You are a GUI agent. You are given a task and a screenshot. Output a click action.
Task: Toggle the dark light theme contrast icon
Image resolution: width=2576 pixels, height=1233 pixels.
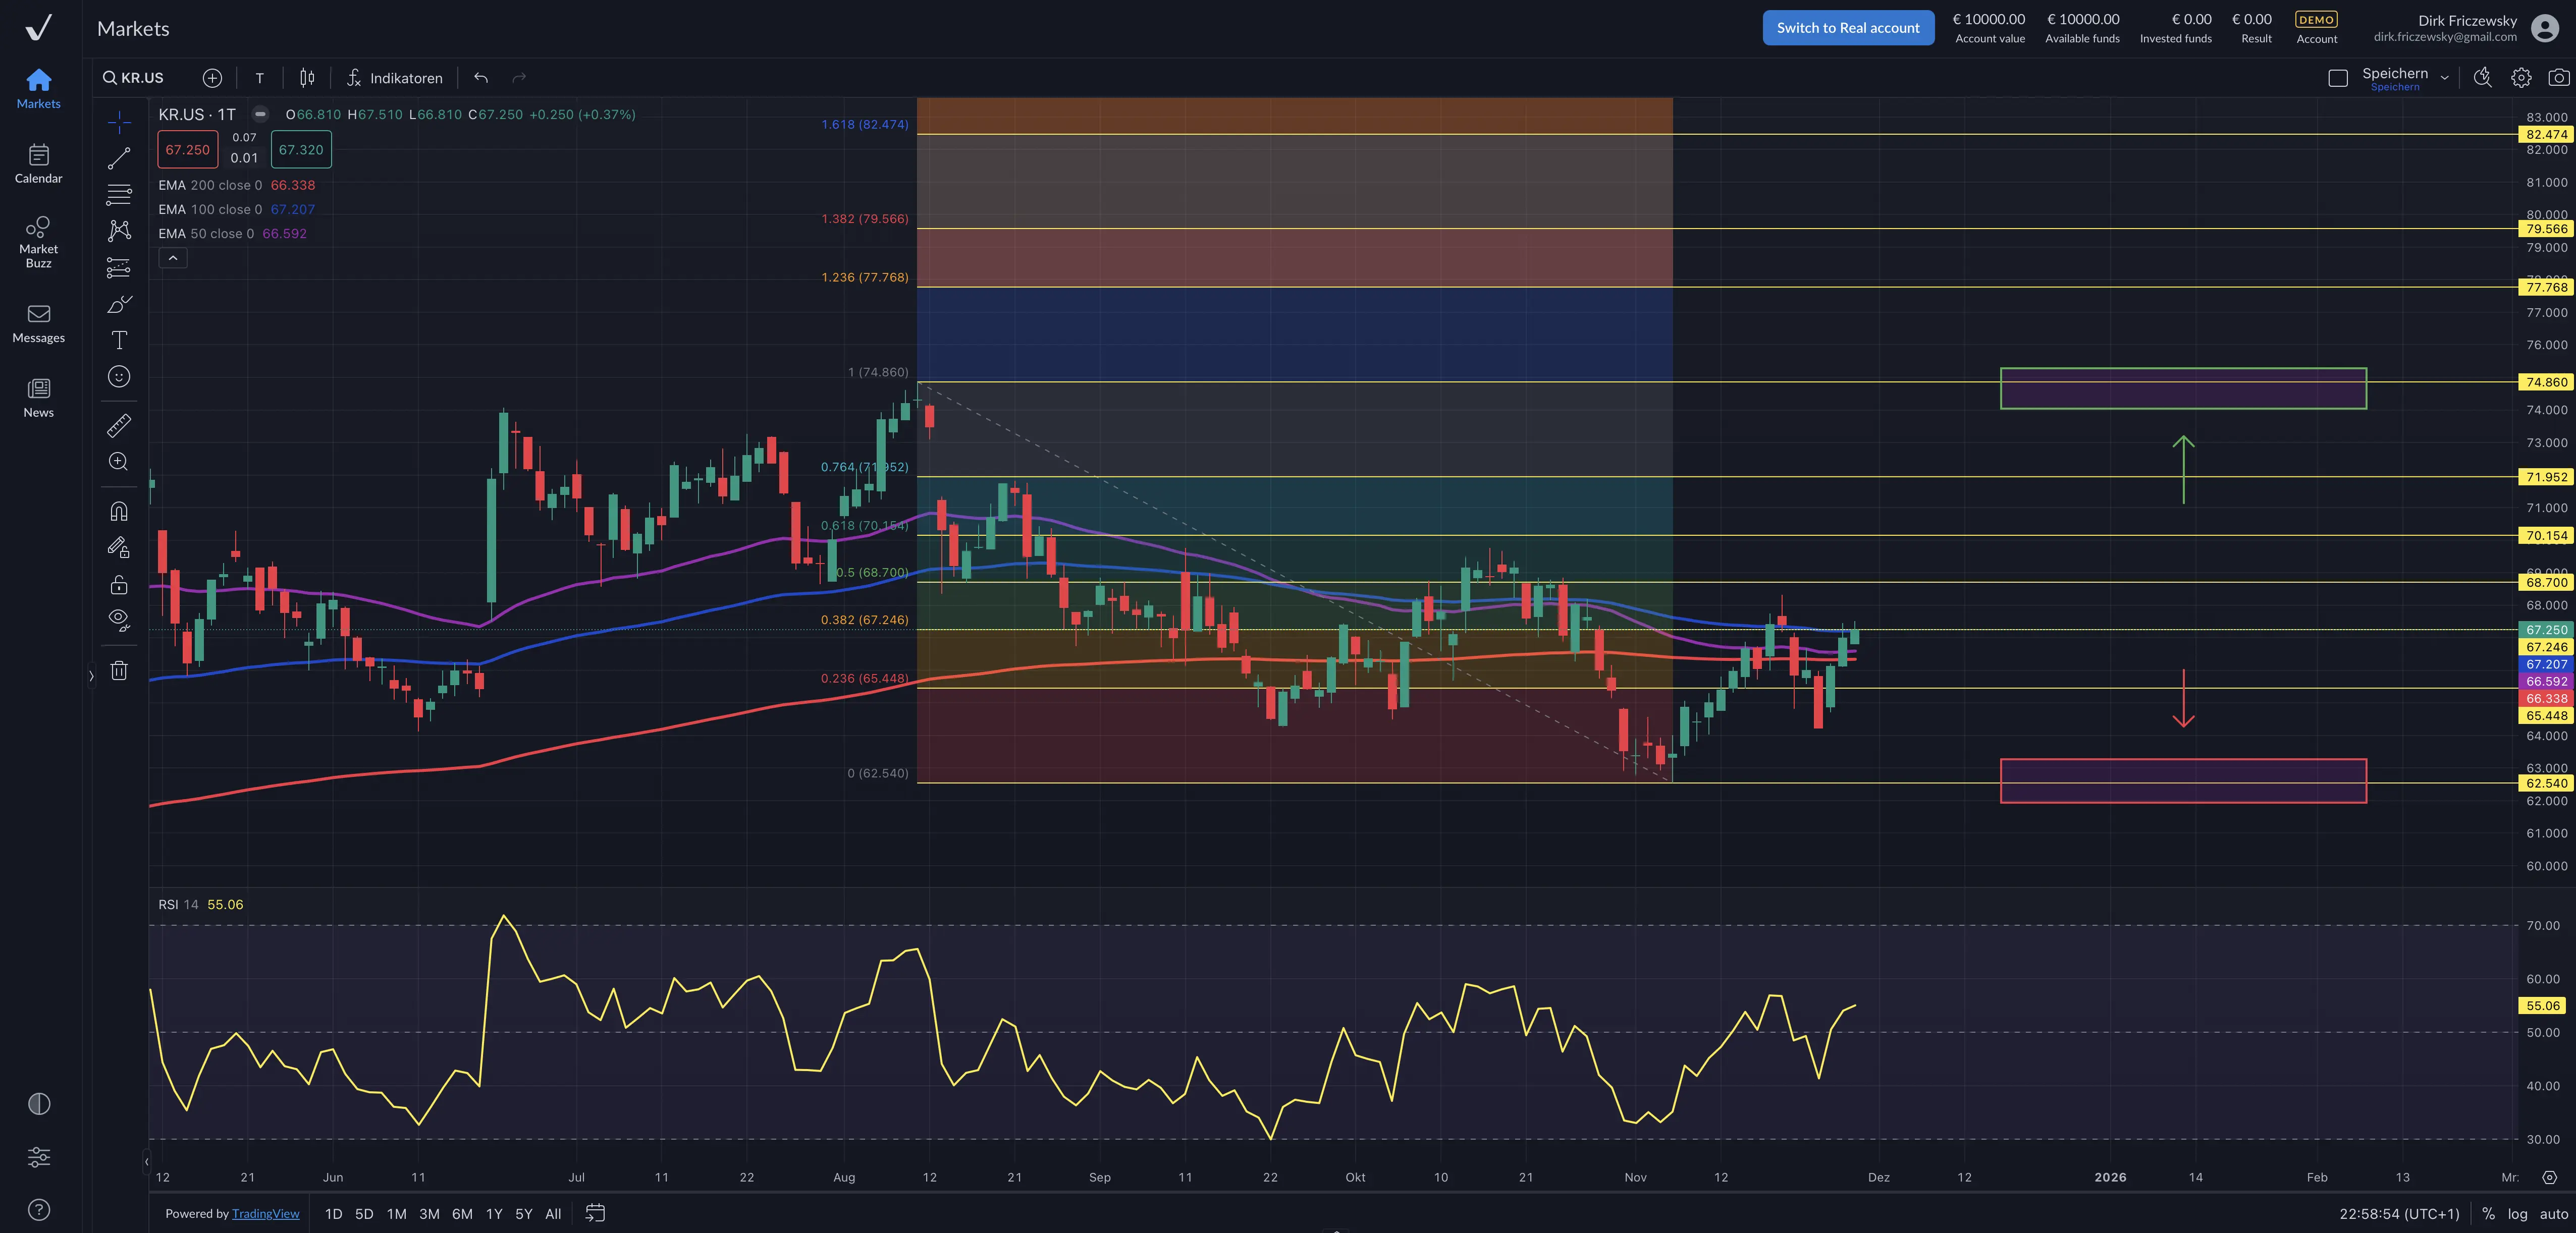tap(39, 1104)
